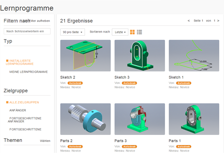
Task: Click Niveau: Novice under Parts 1
Action: [179, 151]
